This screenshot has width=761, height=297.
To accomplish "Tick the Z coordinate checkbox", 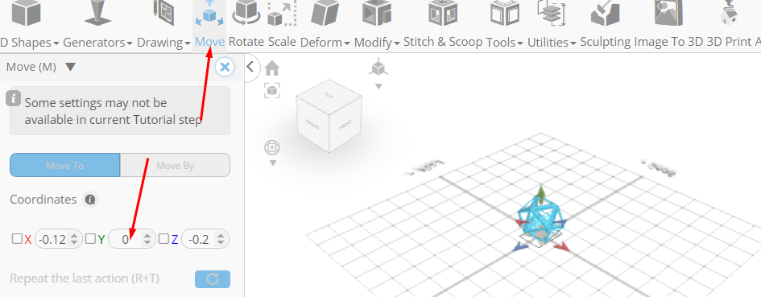I will [x=163, y=239].
